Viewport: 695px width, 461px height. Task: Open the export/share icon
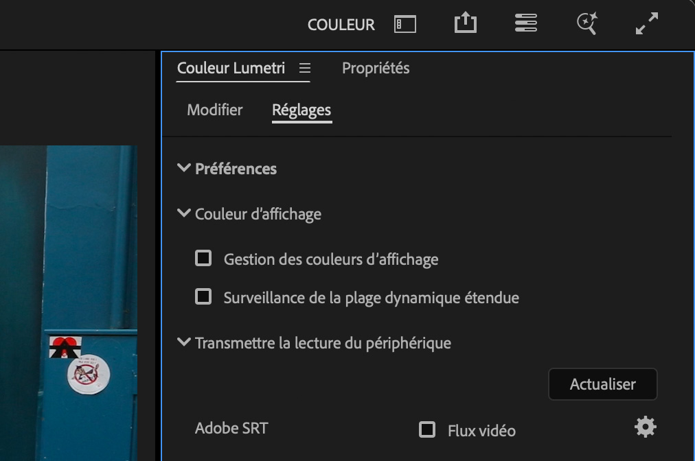[465, 23]
